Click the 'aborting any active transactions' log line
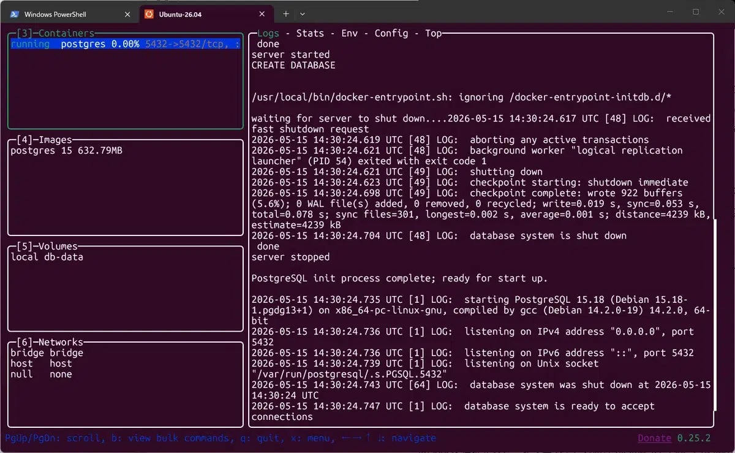Screen dimensions: 735x453 [450, 140]
